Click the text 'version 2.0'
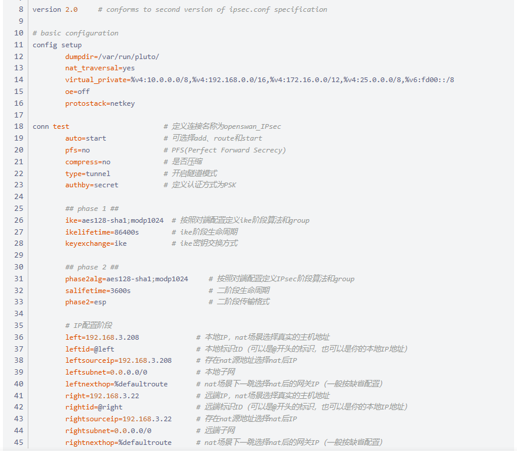517x452 pixels. tap(55, 9)
